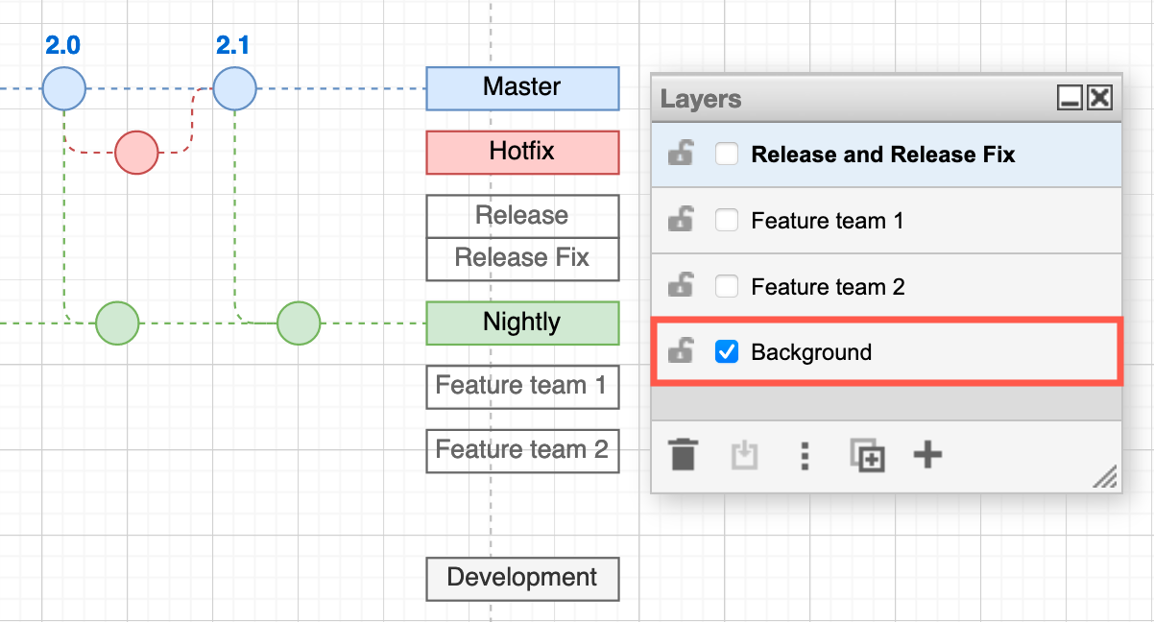Click the Release Fix label
This screenshot has width=1154, height=622.
coord(522,259)
